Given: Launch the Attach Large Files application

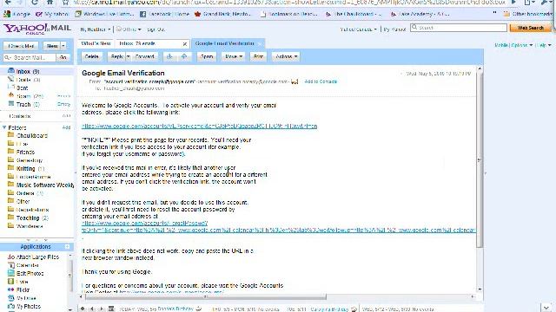Looking at the screenshot, I should click(x=34, y=257).
